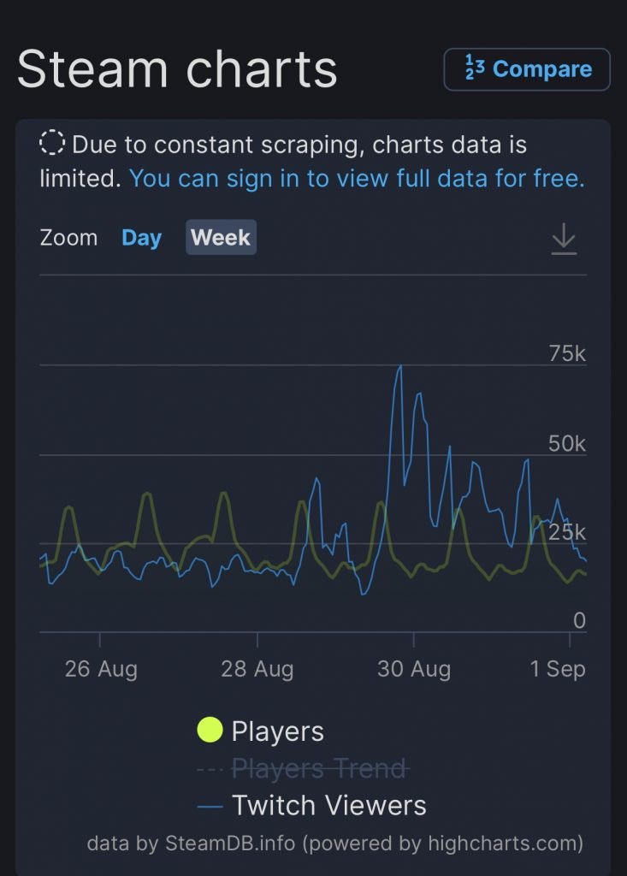Image resolution: width=627 pixels, height=876 pixels.
Task: Click the 123 ranking icon in Compare
Action: pos(474,68)
